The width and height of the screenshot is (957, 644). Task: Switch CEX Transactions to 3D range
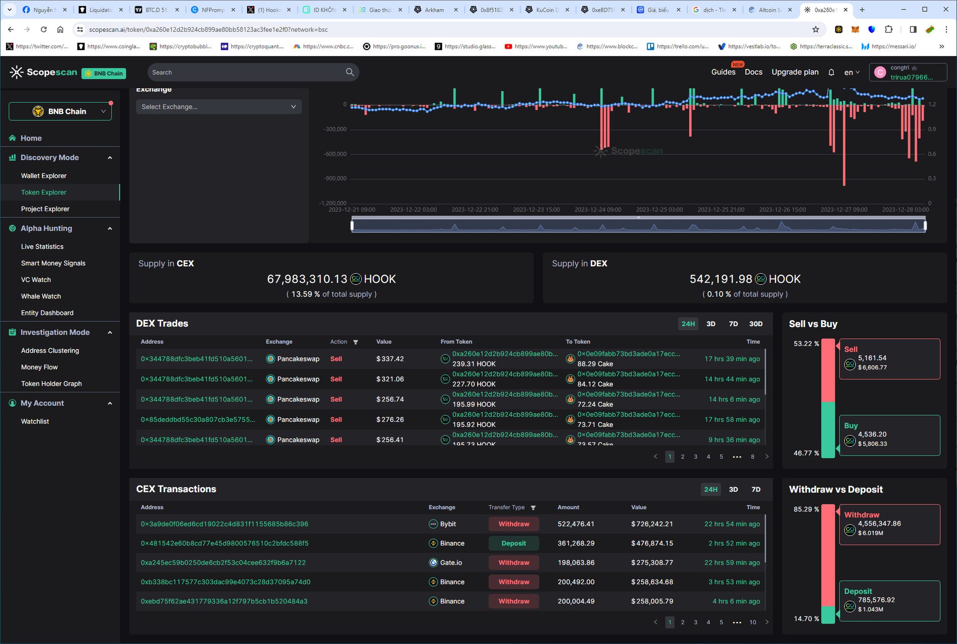point(733,489)
